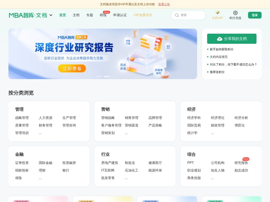Open 博弈论 subcategory

click(x=239, y=125)
